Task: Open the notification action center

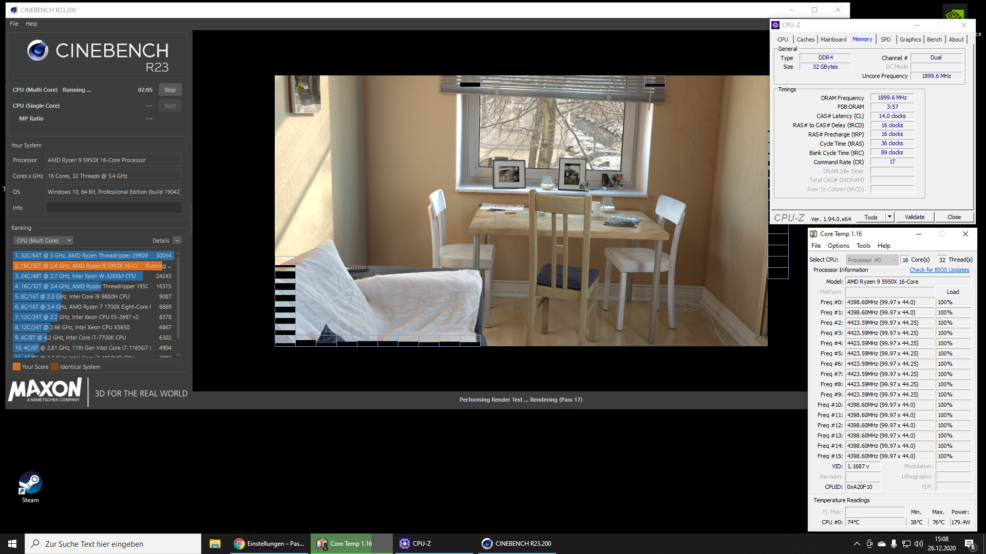Action: (970, 544)
